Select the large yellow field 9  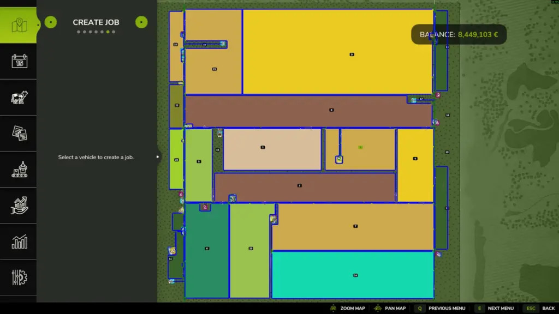pos(338,52)
